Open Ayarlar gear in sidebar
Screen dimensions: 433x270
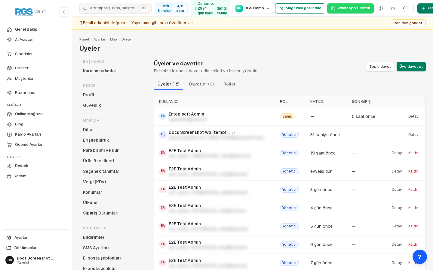[x=21, y=238]
